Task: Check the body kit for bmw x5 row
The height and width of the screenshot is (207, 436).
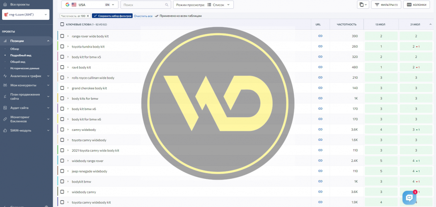Action: coord(62,57)
